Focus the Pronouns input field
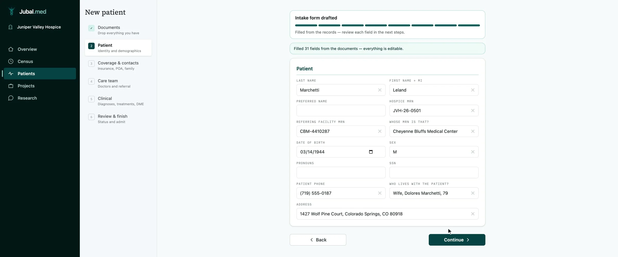The image size is (618, 257). coord(341,172)
